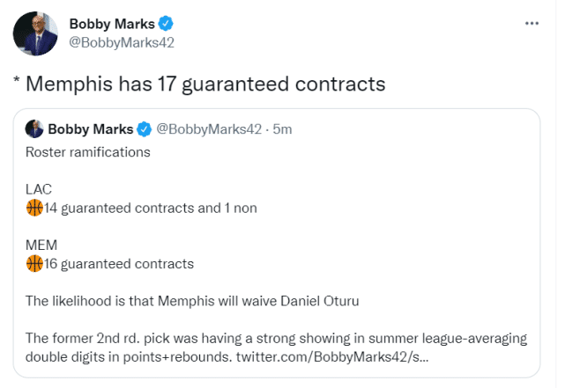Viewport: 565px width, 388px height.
Task: Click the 'former 2nd rd. pick' paragraph
Action: point(264,338)
